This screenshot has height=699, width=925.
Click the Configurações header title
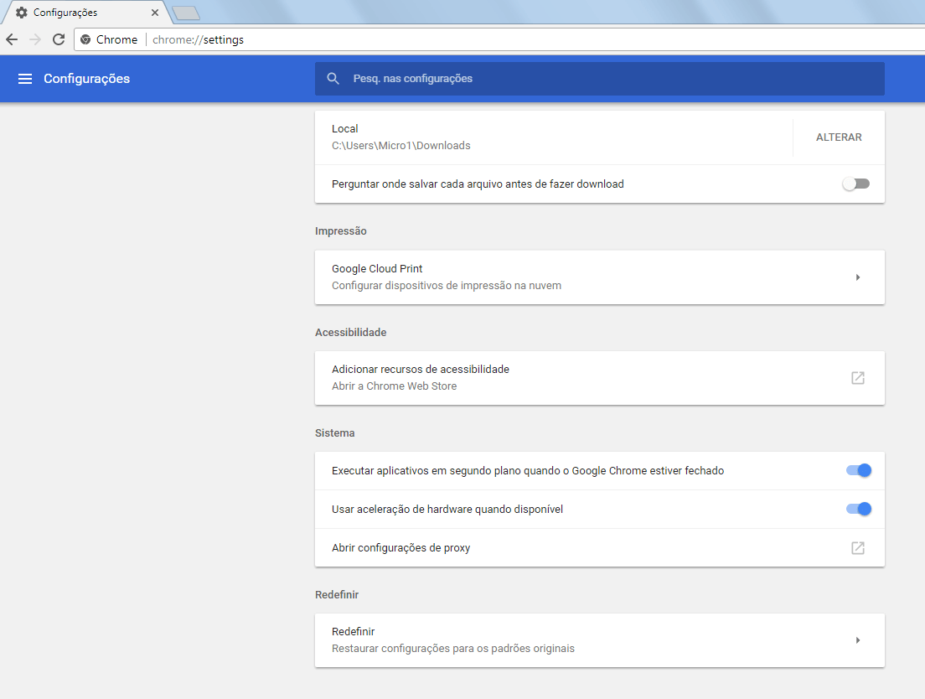pos(87,79)
